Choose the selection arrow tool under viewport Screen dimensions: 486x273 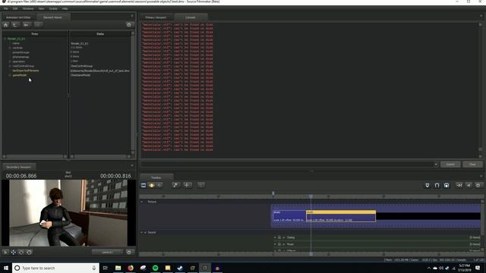click(5, 253)
